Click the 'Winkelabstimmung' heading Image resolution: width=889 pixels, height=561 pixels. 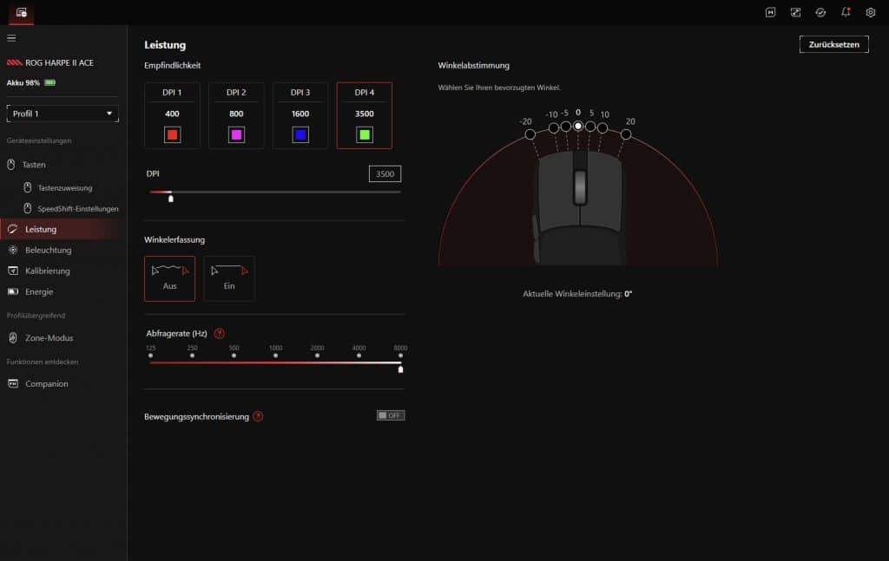pos(473,66)
